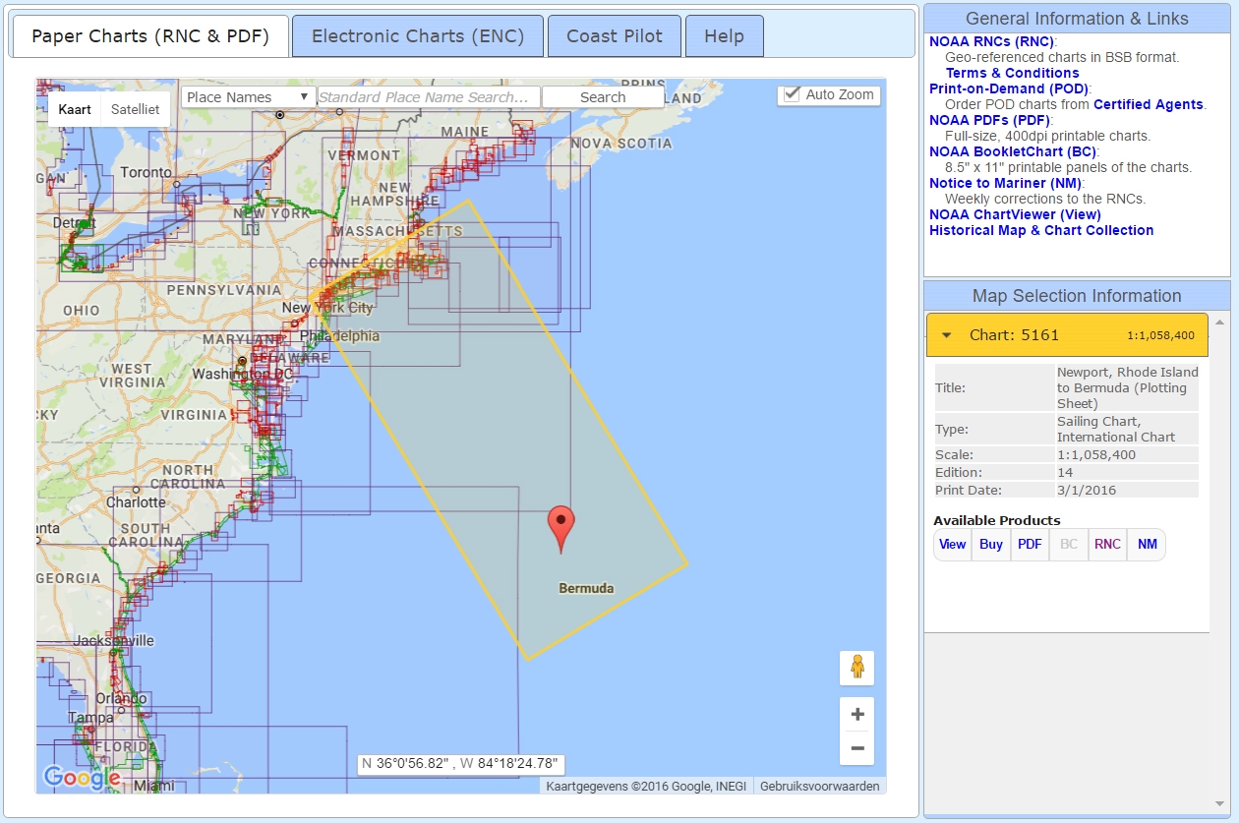Click the Standard Place Name Search field
1239x823 pixels.
(431, 96)
